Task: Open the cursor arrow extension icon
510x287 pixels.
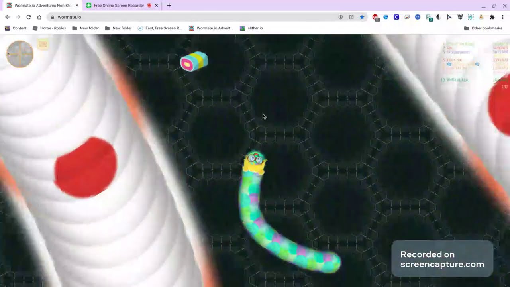Action: click(449, 17)
